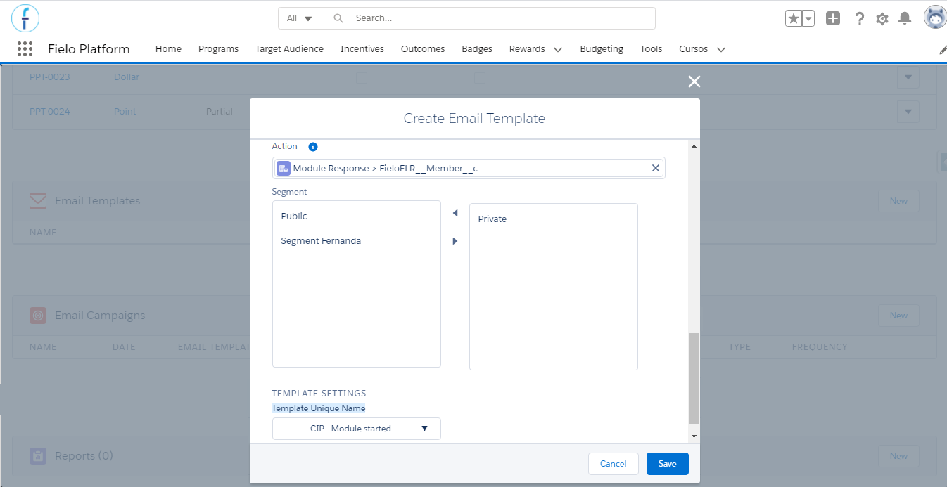Open the Template Unique Name dropdown

click(357, 429)
